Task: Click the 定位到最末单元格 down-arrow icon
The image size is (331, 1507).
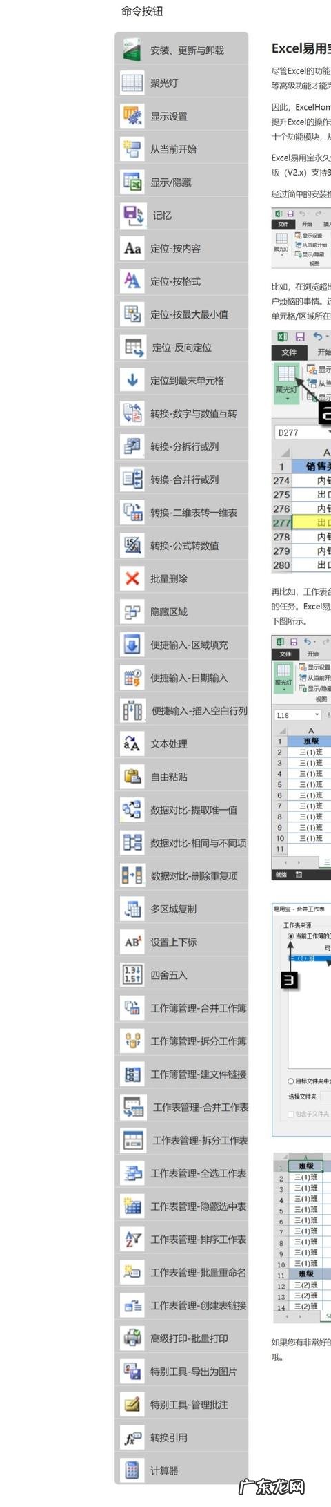Action: [132, 380]
